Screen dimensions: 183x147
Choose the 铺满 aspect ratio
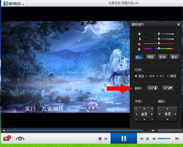click(x=171, y=76)
